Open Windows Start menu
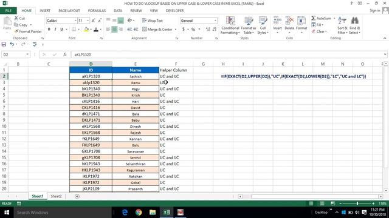This screenshot has width=389, height=218. pyautogui.click(x=7, y=213)
